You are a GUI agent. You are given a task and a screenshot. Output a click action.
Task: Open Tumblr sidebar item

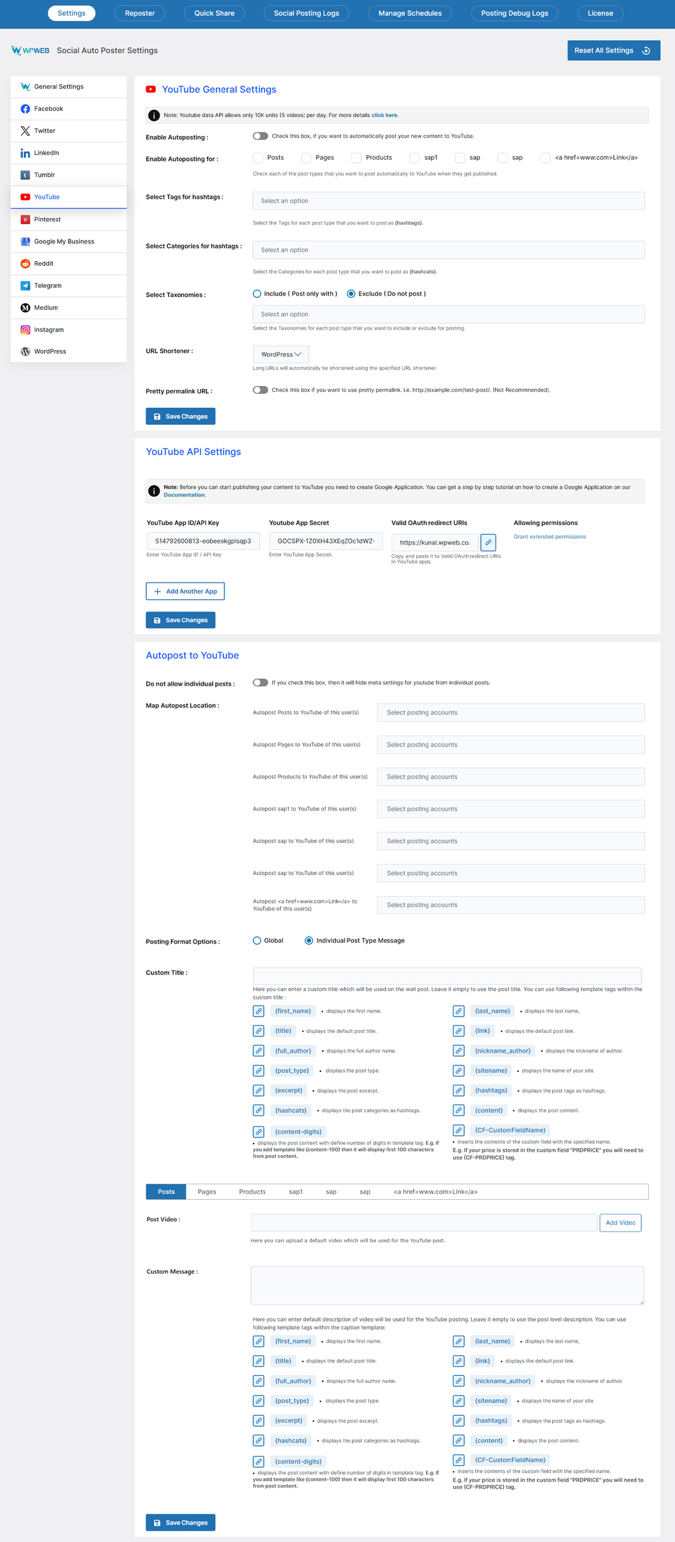pyautogui.click(x=68, y=175)
